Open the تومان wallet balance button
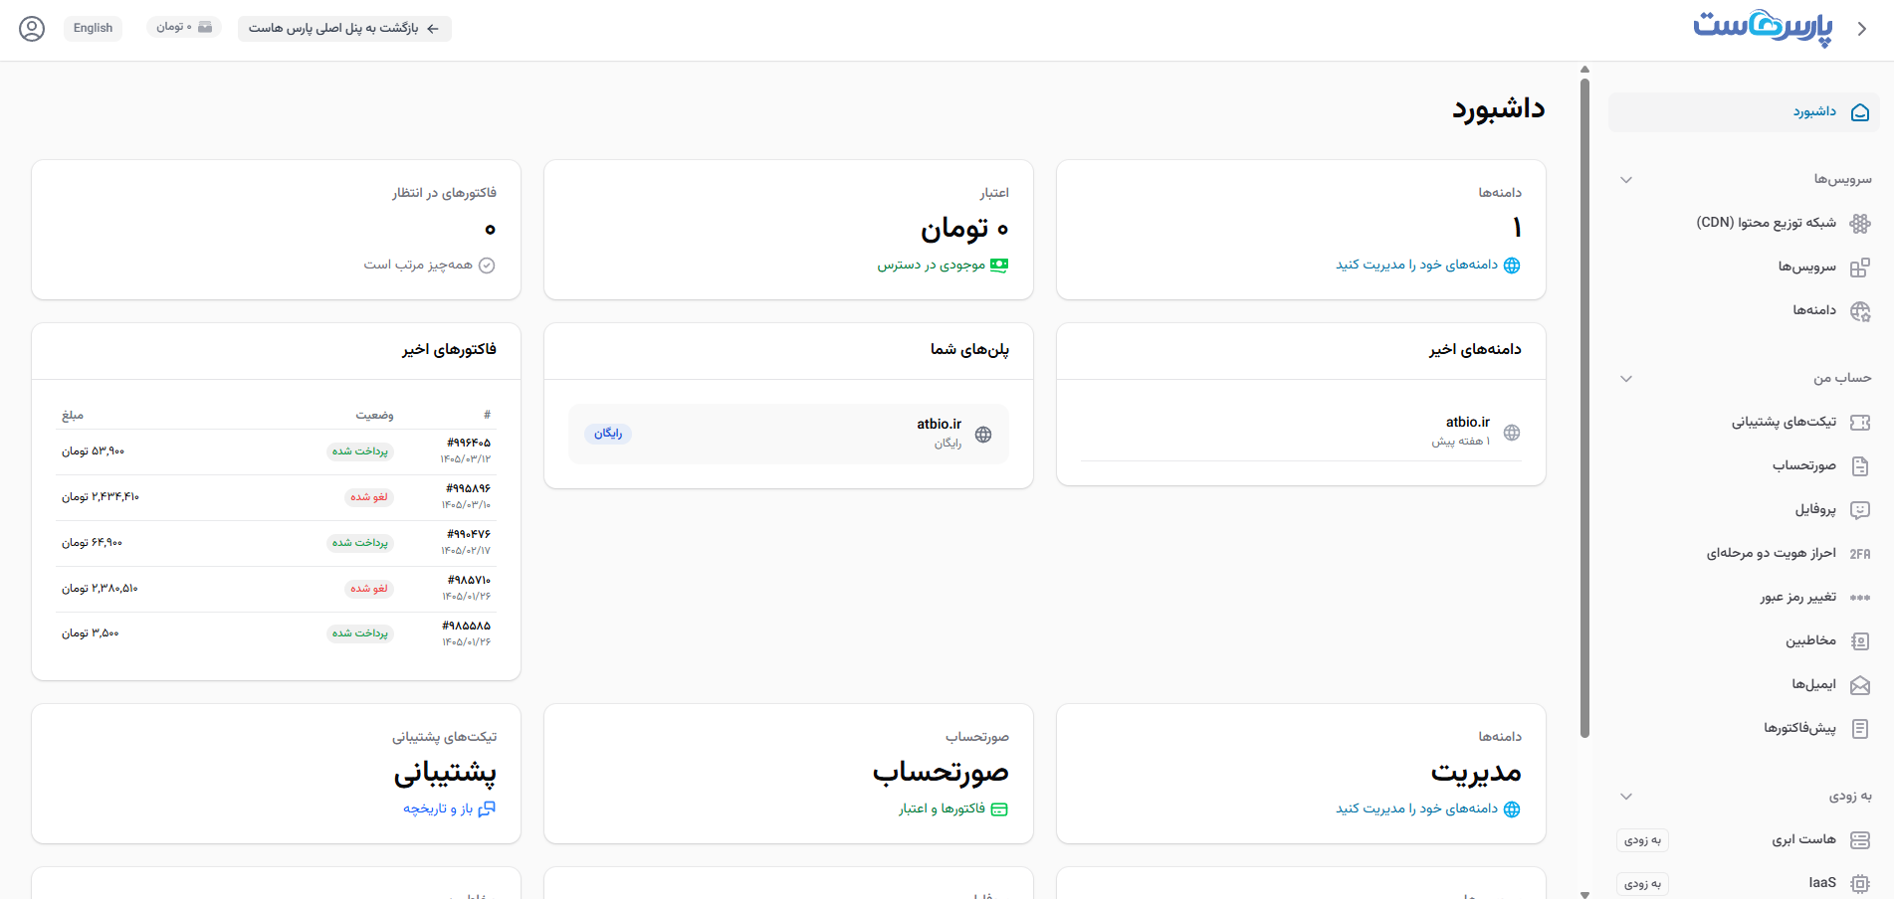This screenshot has height=899, width=1894. (183, 28)
